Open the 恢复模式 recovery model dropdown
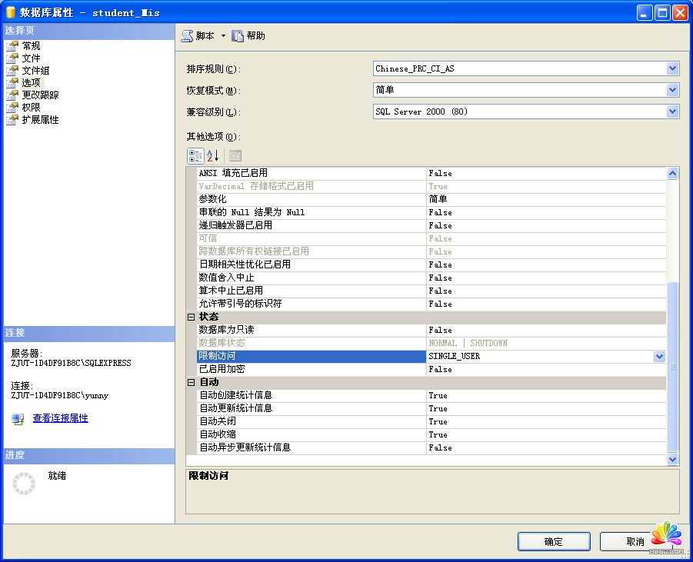693x562 pixels. click(x=673, y=90)
